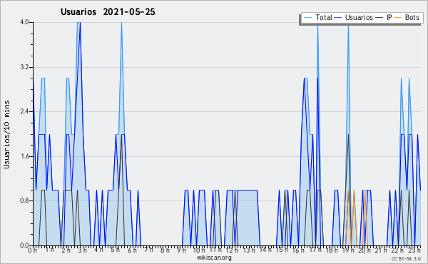Click the y-axis value 0.8
The width and height of the screenshot is (428, 264).
[x=24, y=201]
